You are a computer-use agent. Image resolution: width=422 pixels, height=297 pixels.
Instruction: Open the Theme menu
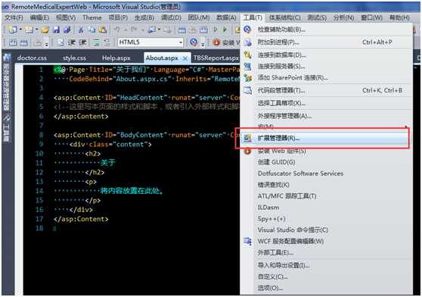click(x=92, y=17)
